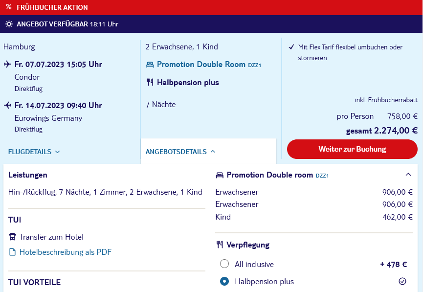Image resolution: width=423 pixels, height=292 pixels.
Task: Collapse the Promotion Double room price breakdown
Action: [x=408, y=175]
